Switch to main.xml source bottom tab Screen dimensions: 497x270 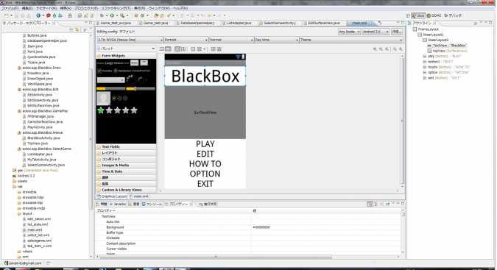tap(139, 196)
